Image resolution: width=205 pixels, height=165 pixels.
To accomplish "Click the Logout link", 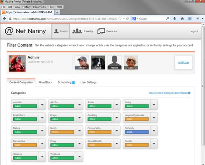I will [x=194, y=31].
